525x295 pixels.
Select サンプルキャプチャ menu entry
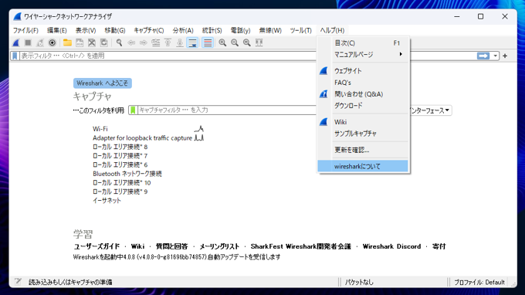(363, 134)
